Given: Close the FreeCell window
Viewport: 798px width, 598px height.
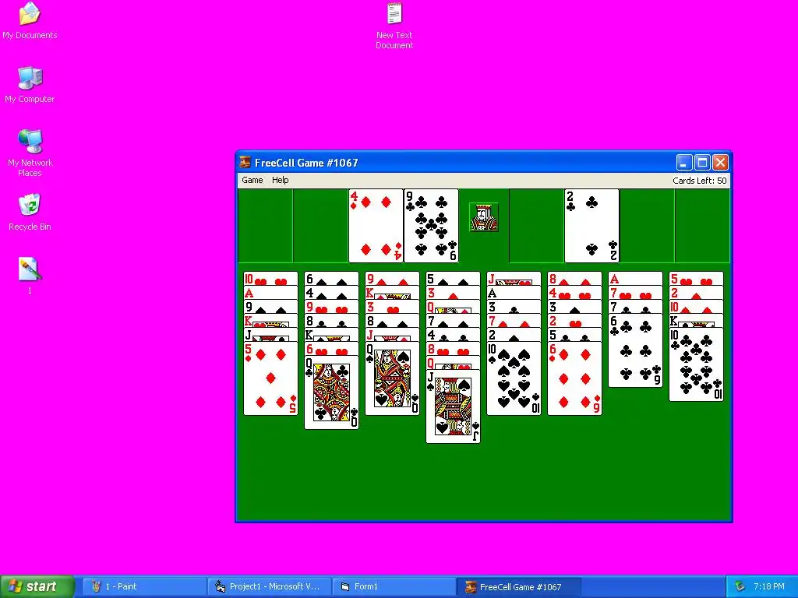Looking at the screenshot, I should 720,163.
